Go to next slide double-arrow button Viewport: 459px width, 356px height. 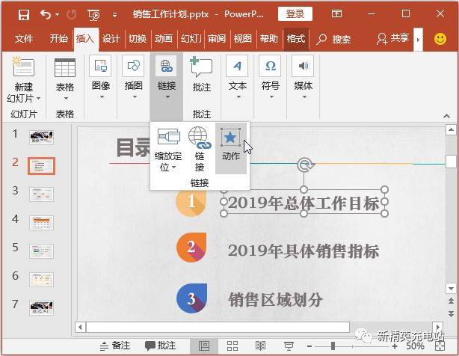451,313
